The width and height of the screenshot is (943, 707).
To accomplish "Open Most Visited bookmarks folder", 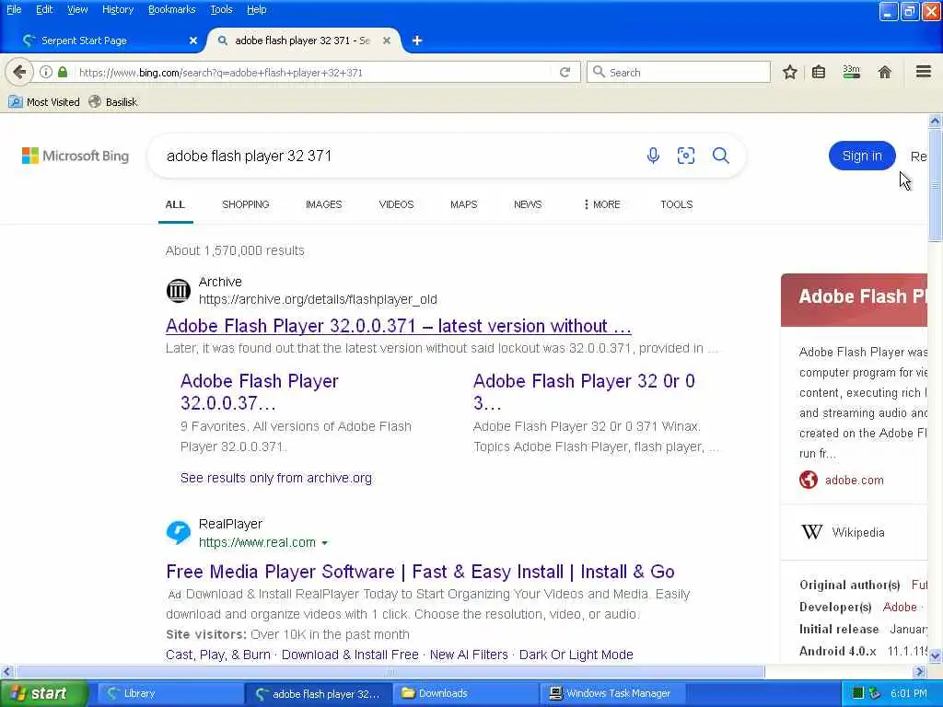I will coord(44,102).
